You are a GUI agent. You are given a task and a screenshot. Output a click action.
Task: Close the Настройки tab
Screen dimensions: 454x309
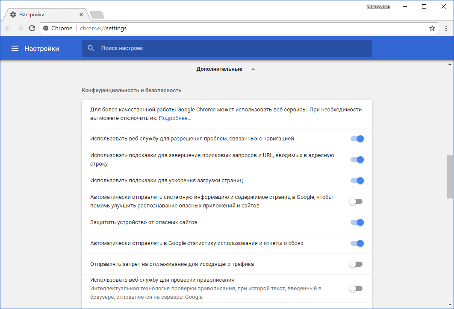pos(81,15)
